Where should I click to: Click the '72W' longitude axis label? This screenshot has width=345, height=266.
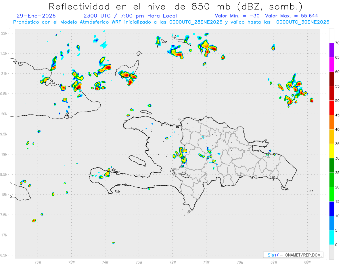172,262
